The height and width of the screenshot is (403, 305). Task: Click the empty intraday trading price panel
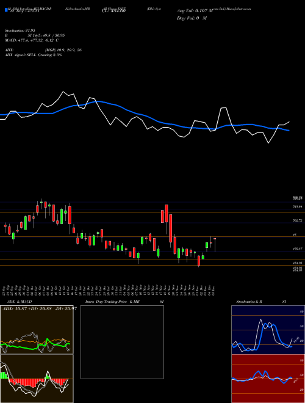click(122, 342)
